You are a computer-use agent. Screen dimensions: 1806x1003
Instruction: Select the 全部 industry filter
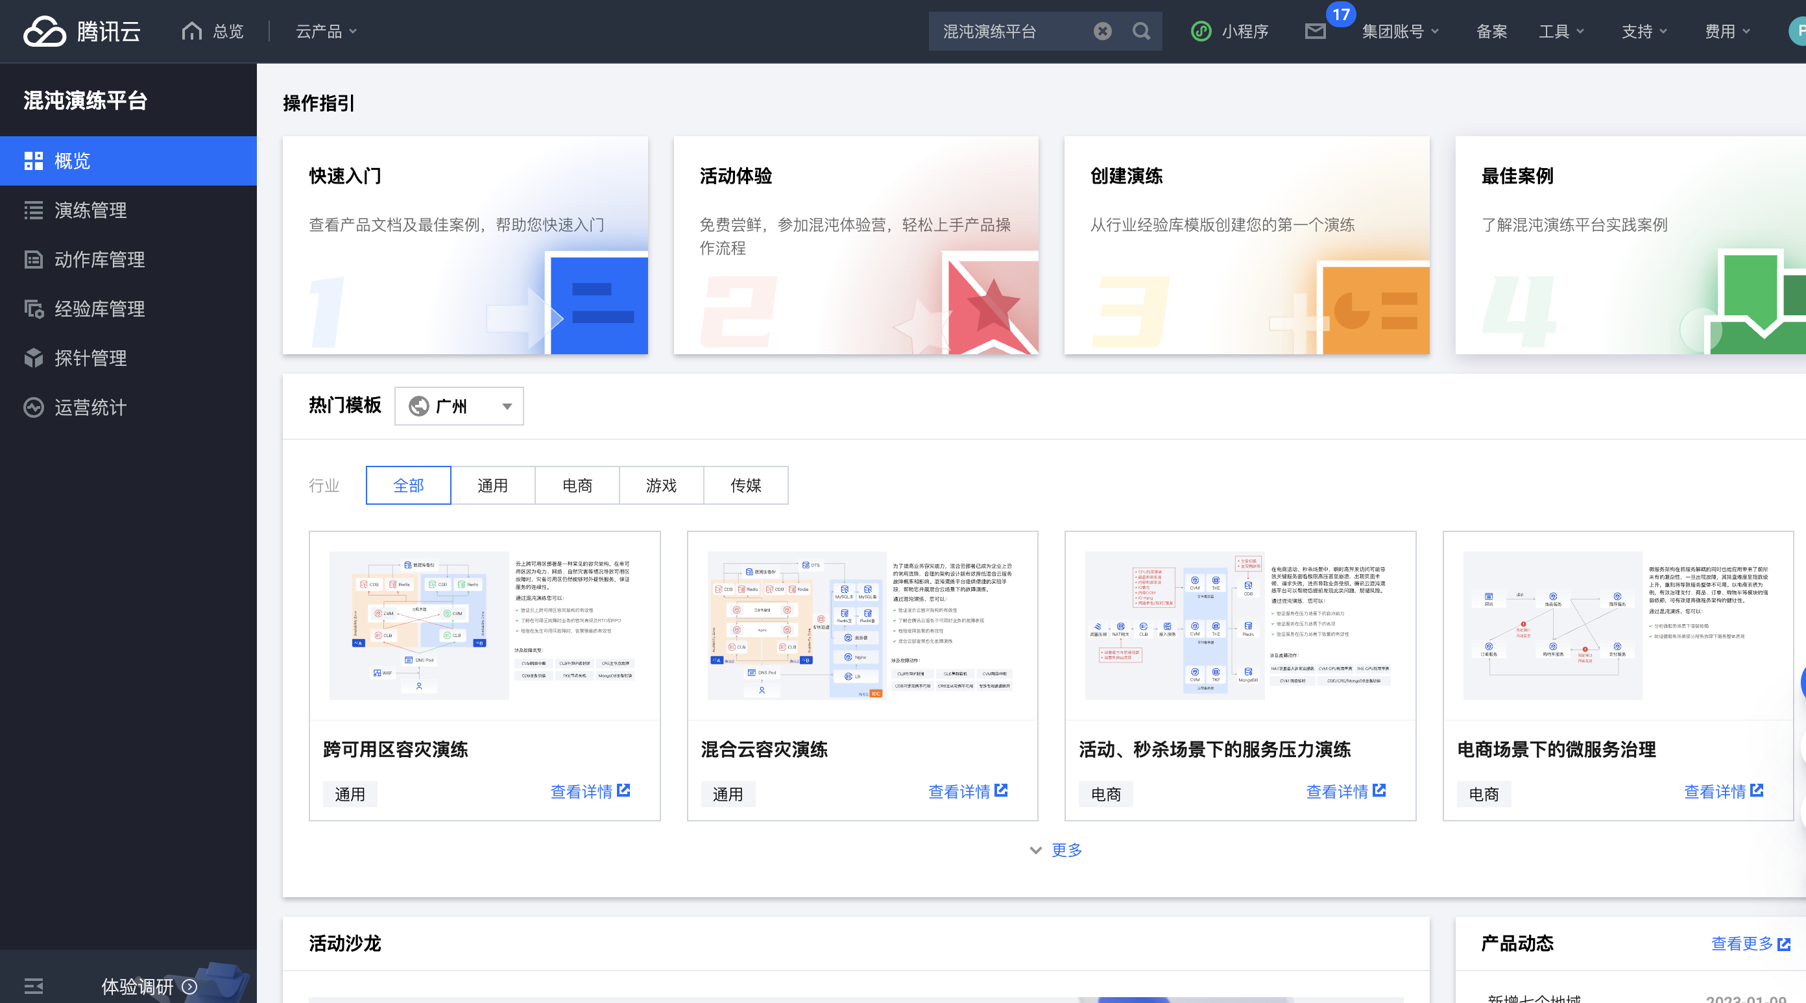click(x=408, y=485)
